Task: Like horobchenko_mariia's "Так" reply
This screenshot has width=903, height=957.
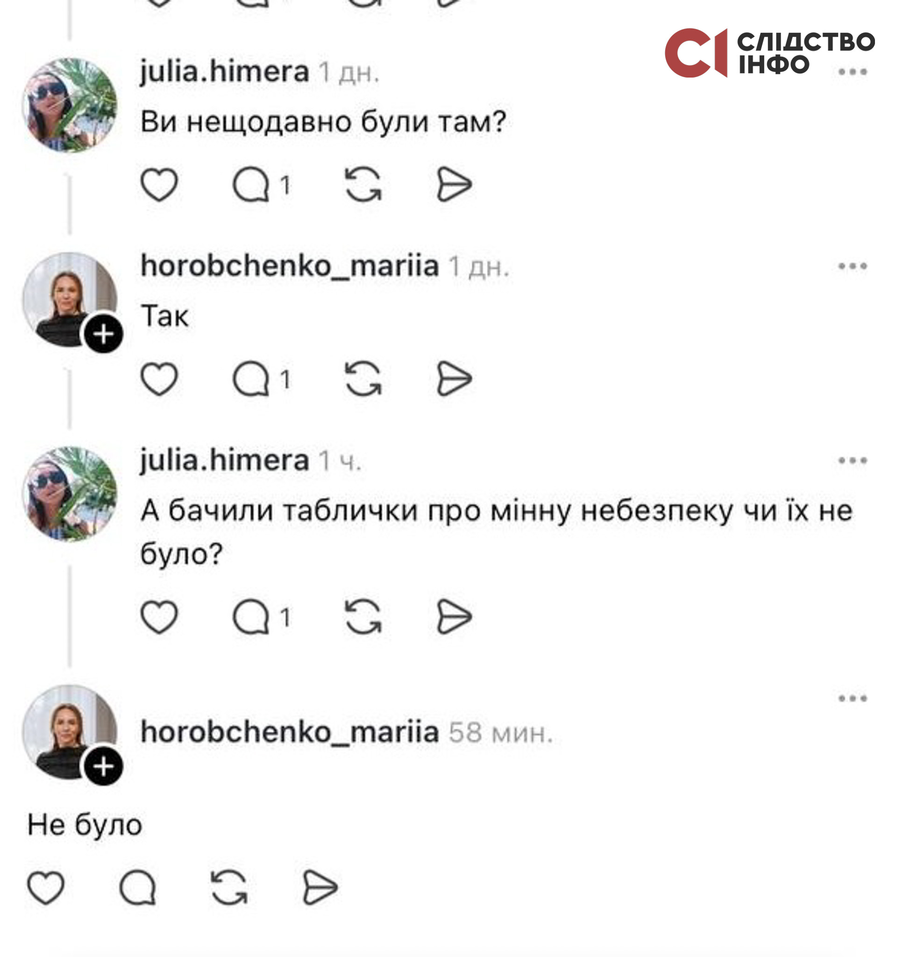Action: 159,379
